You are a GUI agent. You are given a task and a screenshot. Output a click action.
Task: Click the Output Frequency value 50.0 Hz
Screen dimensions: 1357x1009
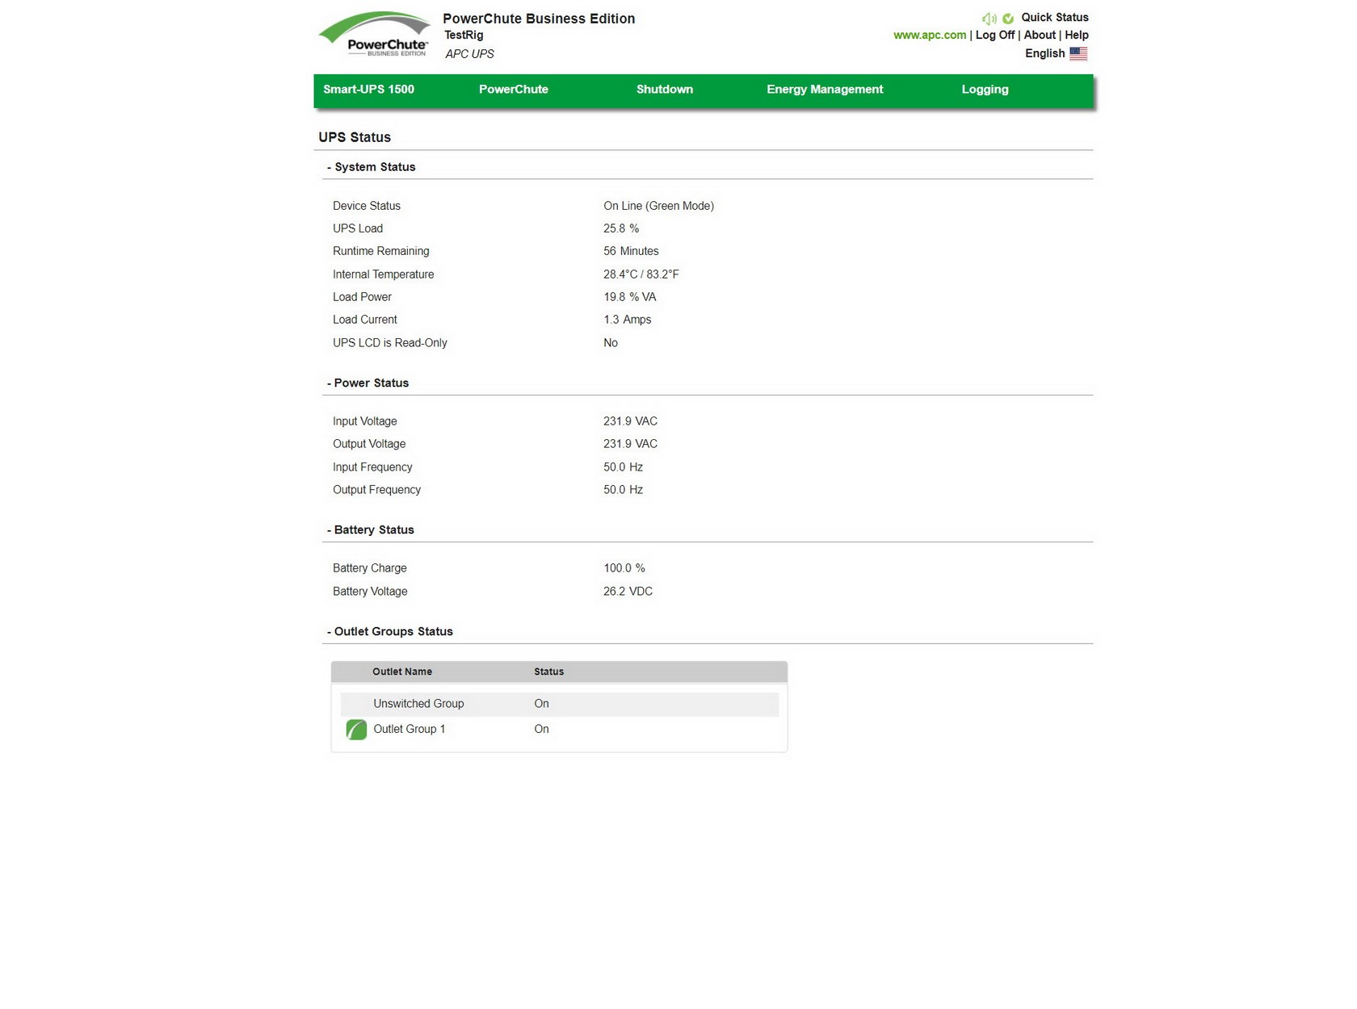click(x=623, y=490)
